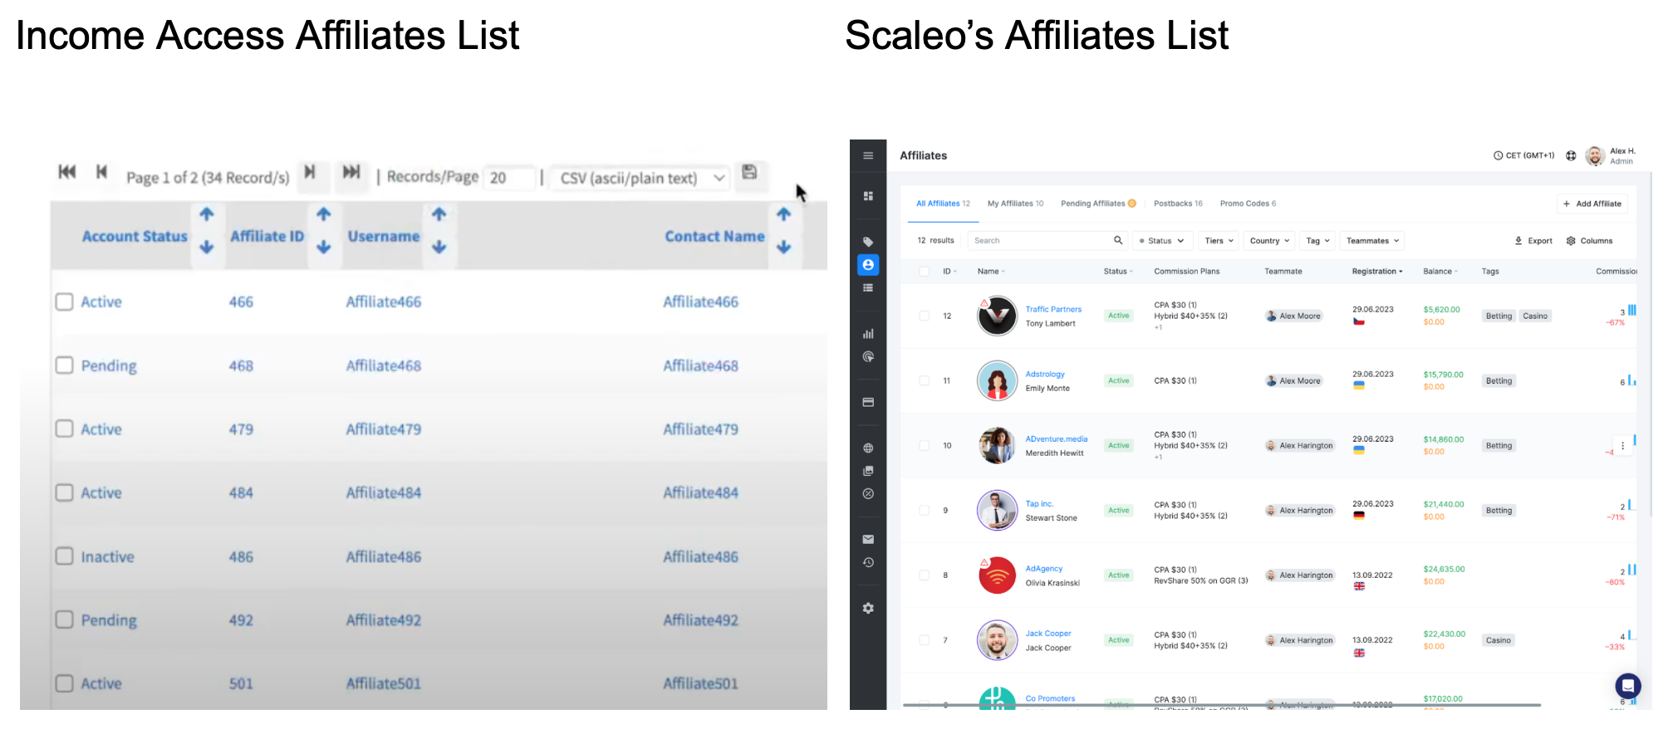Sort Account Status descending arrow
The image size is (1673, 729).
click(207, 247)
